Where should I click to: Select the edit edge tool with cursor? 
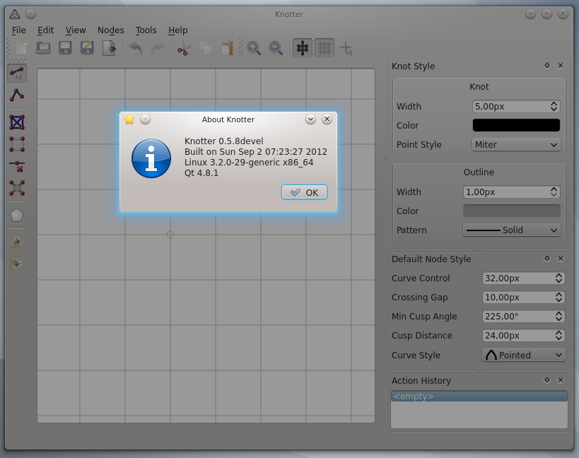click(17, 73)
